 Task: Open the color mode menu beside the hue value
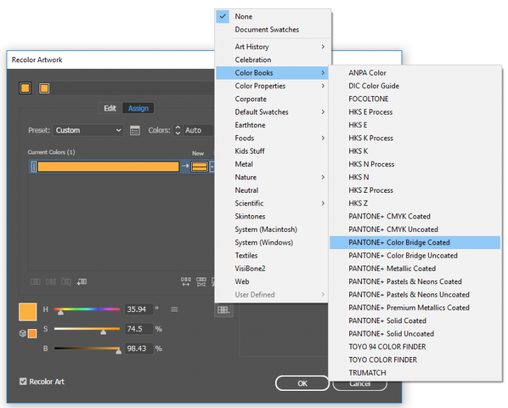(175, 309)
